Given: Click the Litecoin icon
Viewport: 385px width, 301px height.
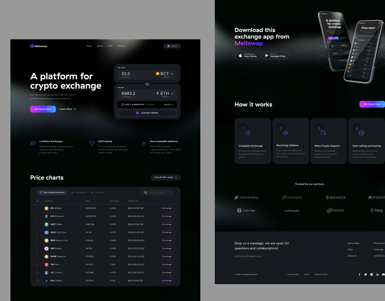Looking at the screenshot, I should (47, 273).
